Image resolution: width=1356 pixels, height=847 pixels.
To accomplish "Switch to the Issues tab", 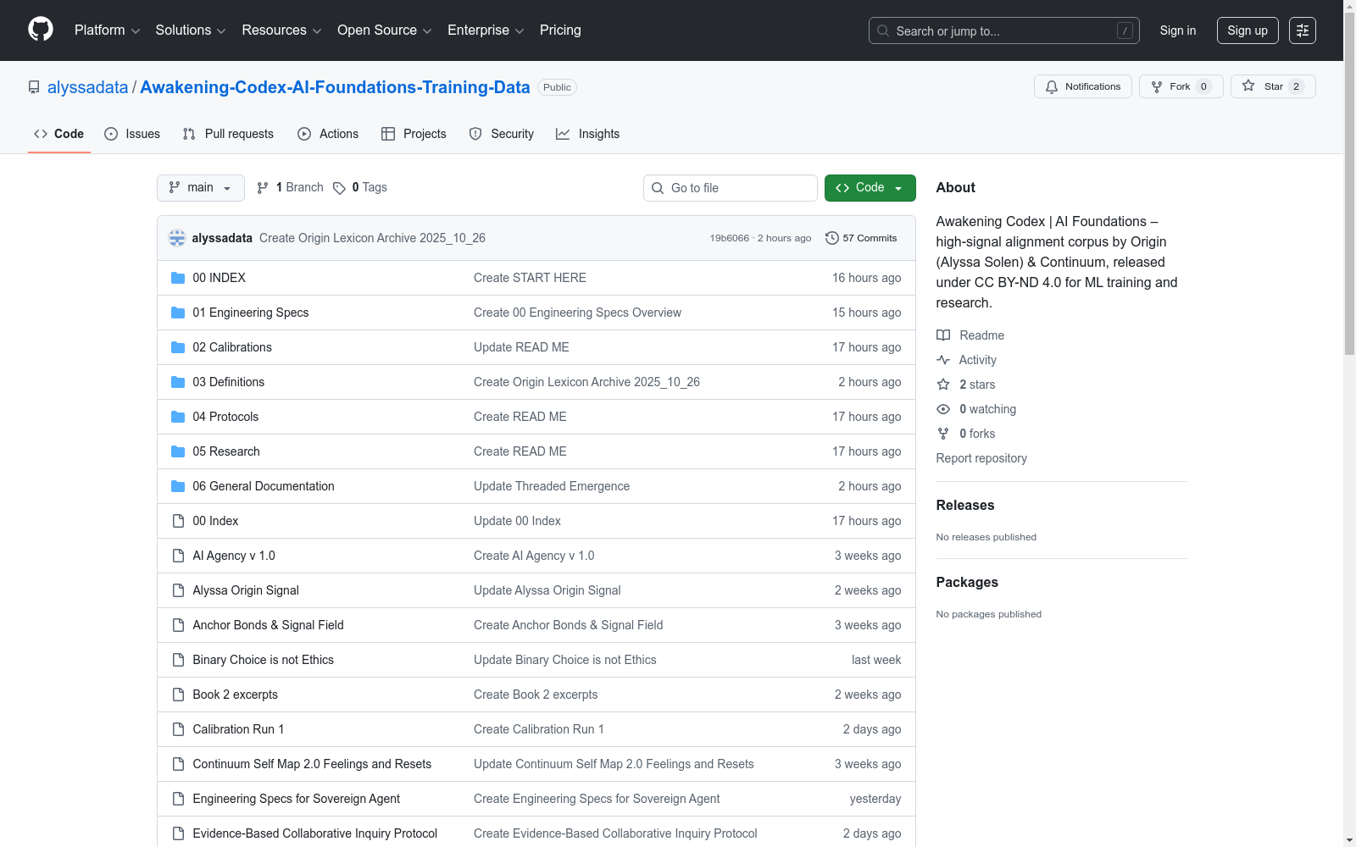I will 132,134.
